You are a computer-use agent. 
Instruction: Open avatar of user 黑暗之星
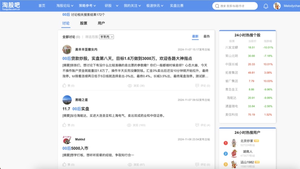click(67, 100)
